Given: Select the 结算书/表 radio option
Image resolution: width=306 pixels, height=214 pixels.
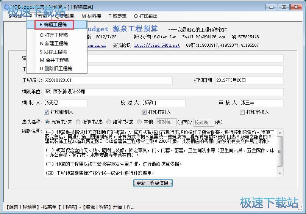Looking at the screenshot, I should pyautogui.click(x=109, y=122).
